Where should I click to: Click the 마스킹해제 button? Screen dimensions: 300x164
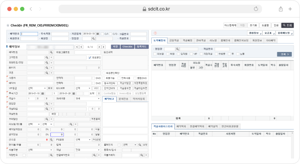pyautogui.click(x=230, y=26)
